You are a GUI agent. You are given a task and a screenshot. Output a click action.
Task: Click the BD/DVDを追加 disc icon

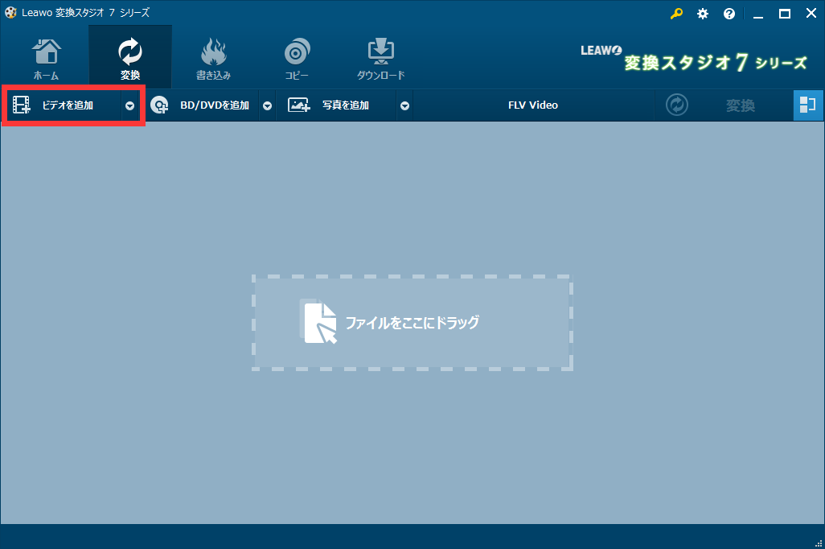tap(159, 105)
